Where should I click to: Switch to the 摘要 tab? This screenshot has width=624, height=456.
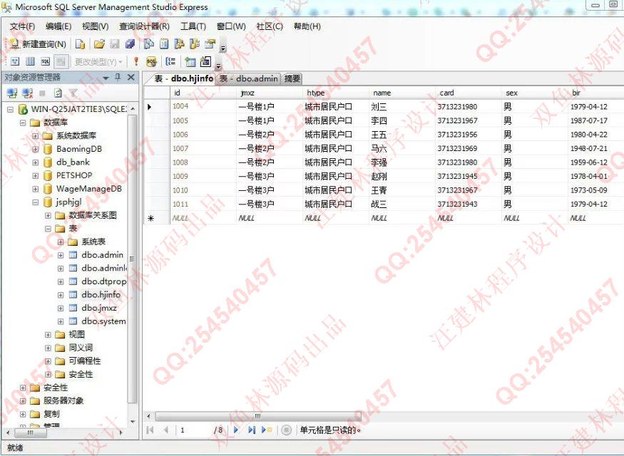(292, 78)
